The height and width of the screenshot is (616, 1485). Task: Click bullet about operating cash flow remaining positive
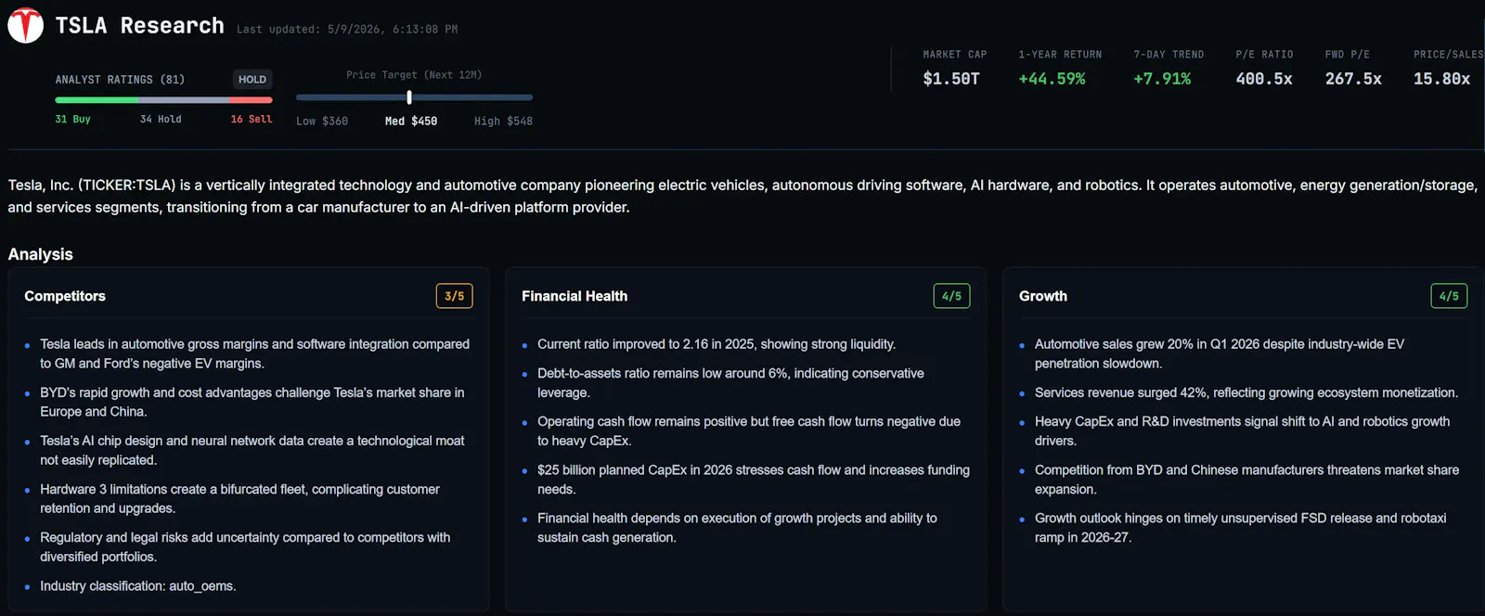point(749,431)
